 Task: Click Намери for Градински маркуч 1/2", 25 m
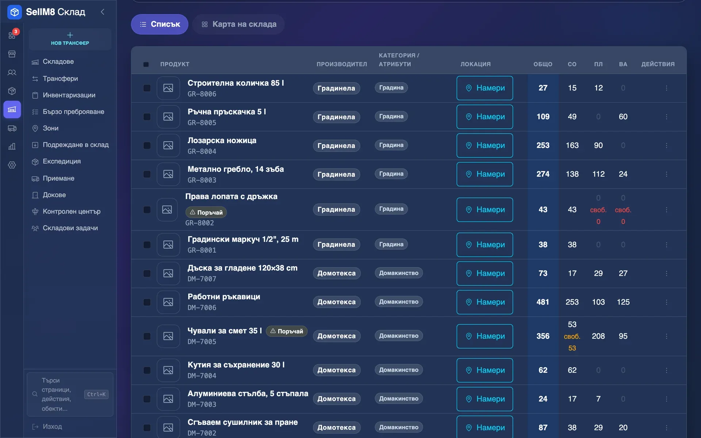click(484, 245)
